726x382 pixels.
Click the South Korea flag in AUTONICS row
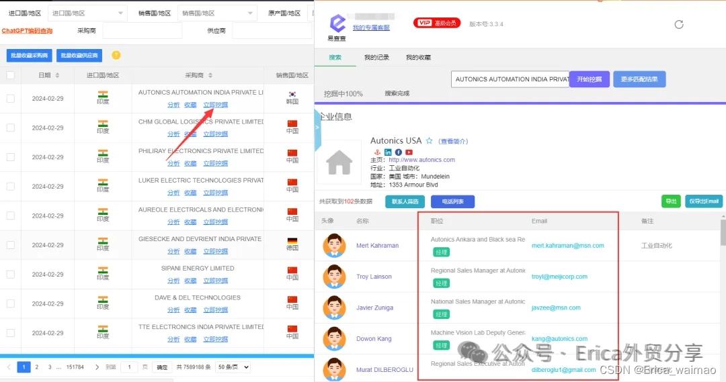point(292,95)
